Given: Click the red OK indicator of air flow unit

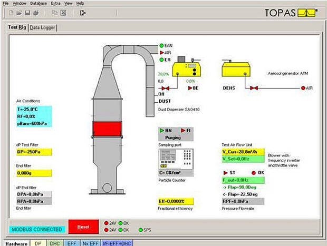Looking at the screenshot, I should [x=254, y=173].
